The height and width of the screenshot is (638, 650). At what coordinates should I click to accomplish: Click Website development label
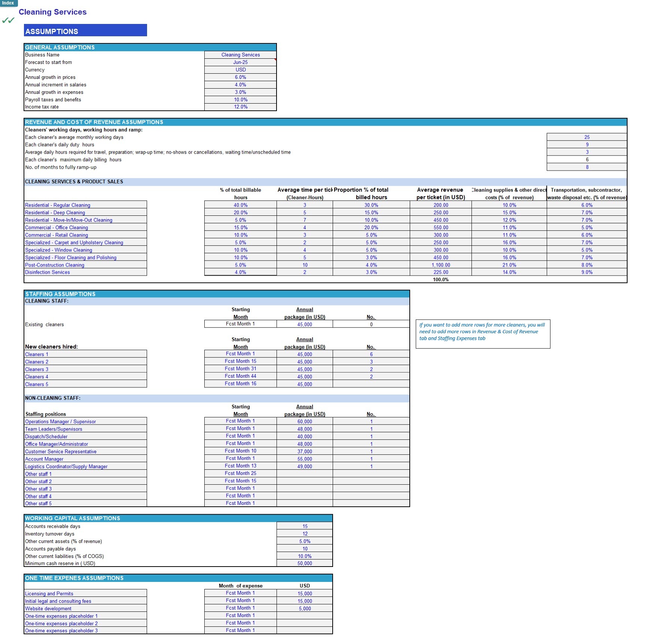click(x=85, y=608)
